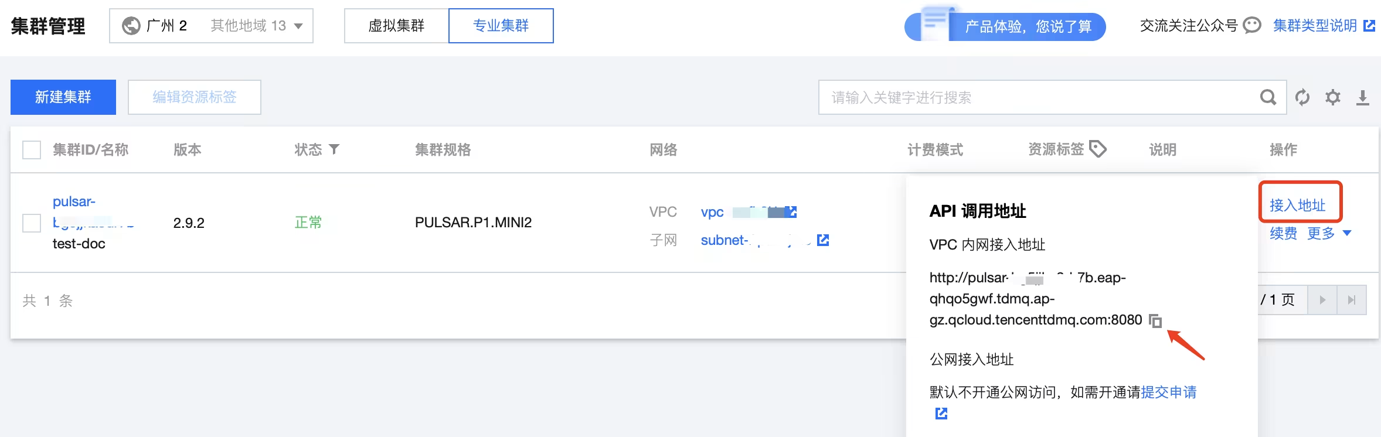
Task: Download the cluster list
Action: [1363, 97]
